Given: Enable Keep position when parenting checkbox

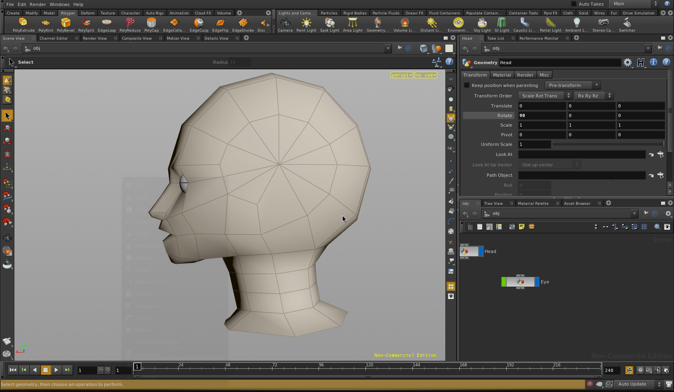Looking at the screenshot, I should (467, 85).
